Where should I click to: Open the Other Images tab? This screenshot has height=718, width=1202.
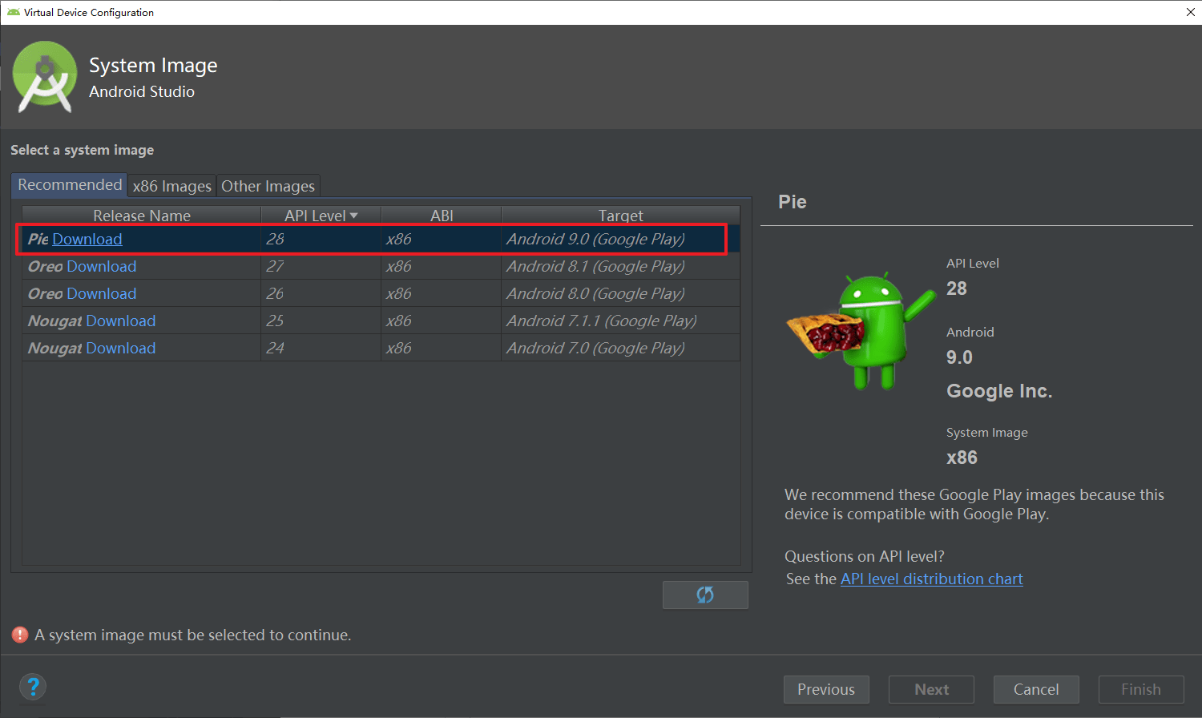(268, 186)
